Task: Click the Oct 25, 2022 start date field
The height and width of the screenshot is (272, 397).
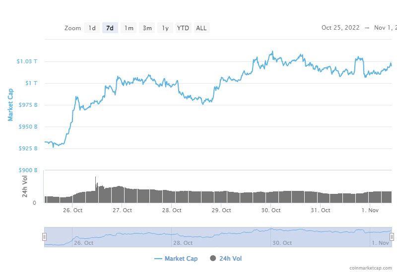Action: [x=340, y=28]
